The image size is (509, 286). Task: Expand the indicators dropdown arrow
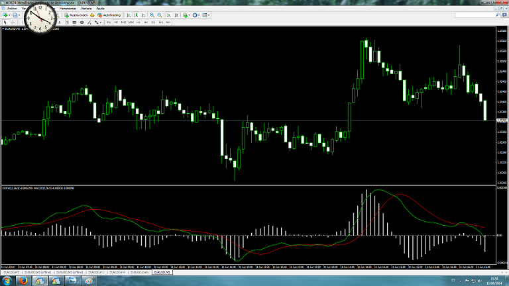coord(189,15)
